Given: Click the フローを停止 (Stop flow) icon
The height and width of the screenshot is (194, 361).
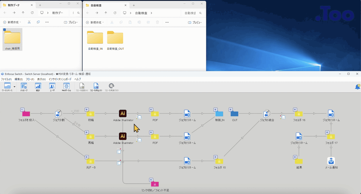Looking at the screenshot, I should tap(96, 87).
